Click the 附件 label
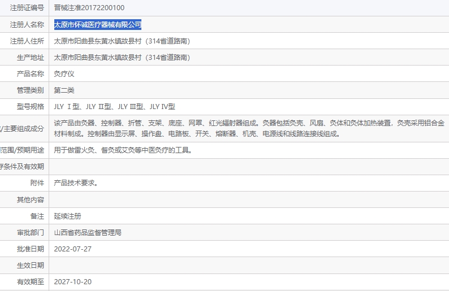The image size is (449, 291). [x=37, y=183]
